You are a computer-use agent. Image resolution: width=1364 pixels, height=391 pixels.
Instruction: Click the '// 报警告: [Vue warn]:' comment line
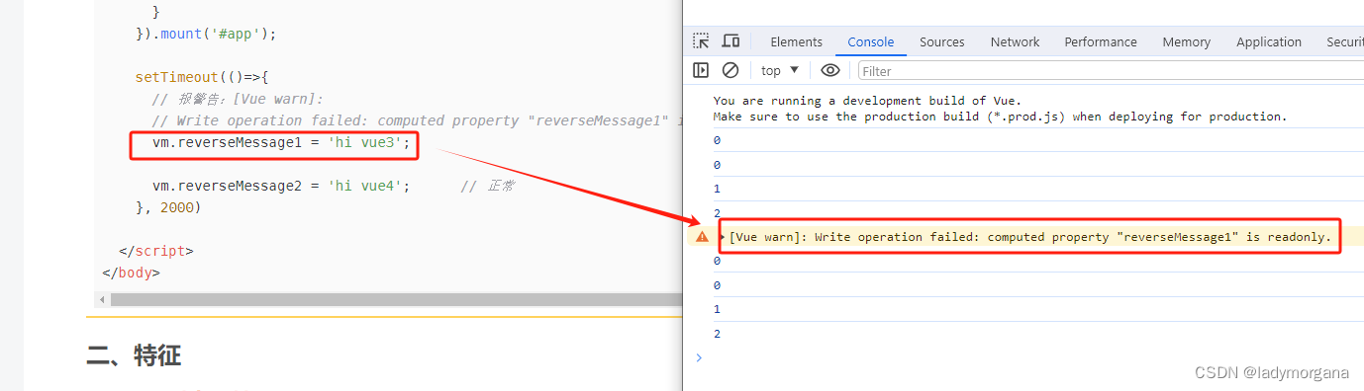[238, 99]
